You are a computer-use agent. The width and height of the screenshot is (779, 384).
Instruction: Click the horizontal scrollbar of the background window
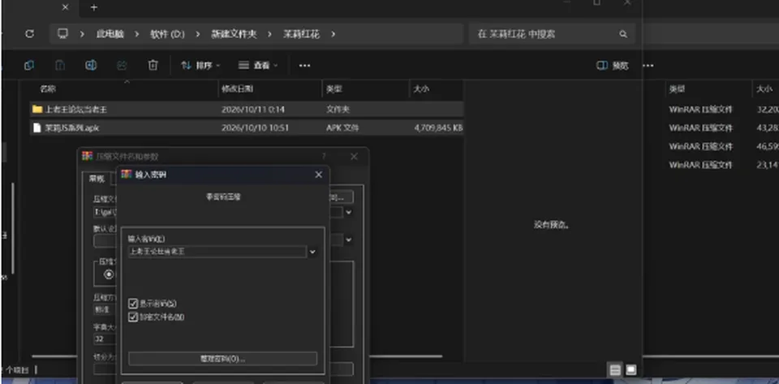tap(711, 356)
